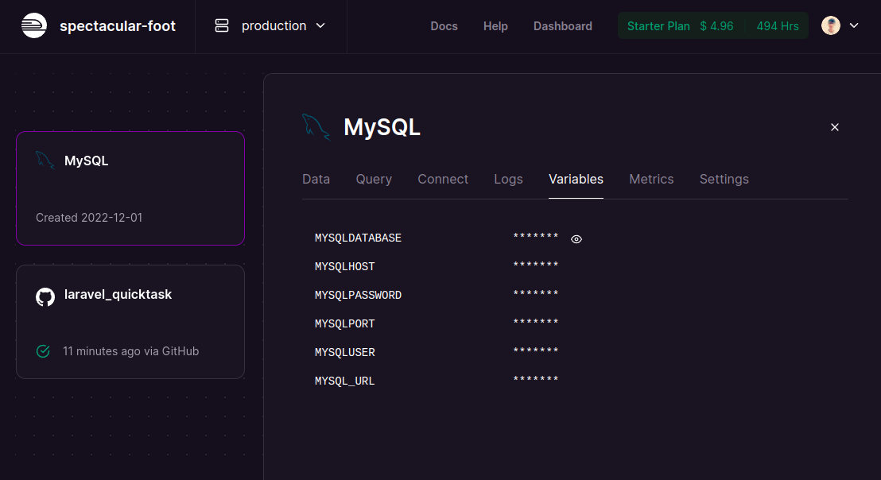Image resolution: width=881 pixels, height=480 pixels.
Task: Open the Docs link
Action: [x=444, y=25]
